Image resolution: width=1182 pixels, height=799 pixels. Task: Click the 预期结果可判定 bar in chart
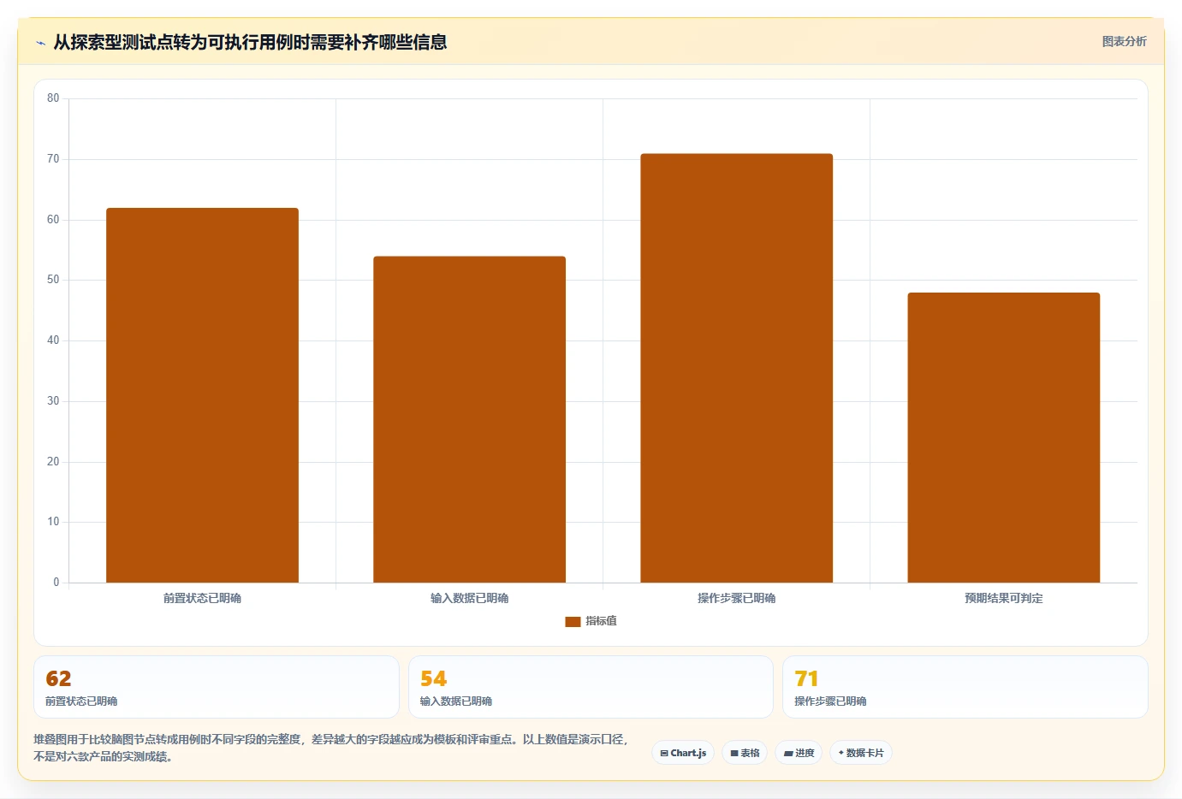coord(1003,438)
